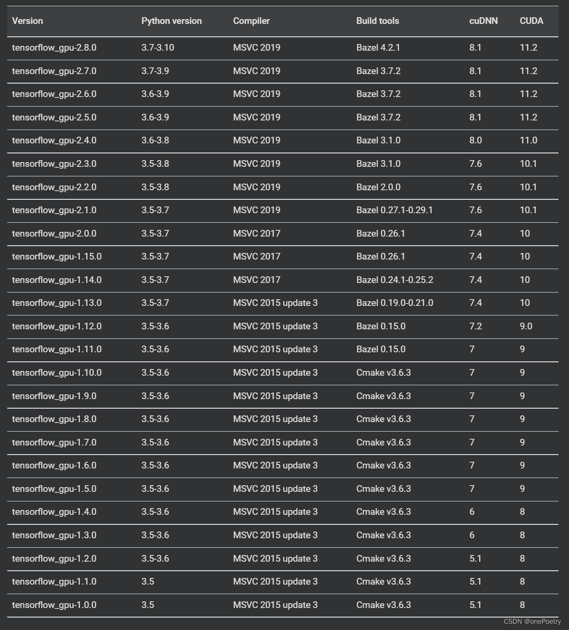Click MSVC 2017 in the 1.15.0 row
The image size is (569, 630).
[x=257, y=257]
